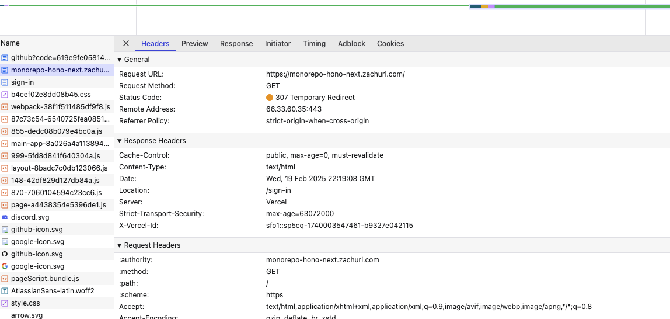Close the request details panel

click(x=126, y=44)
